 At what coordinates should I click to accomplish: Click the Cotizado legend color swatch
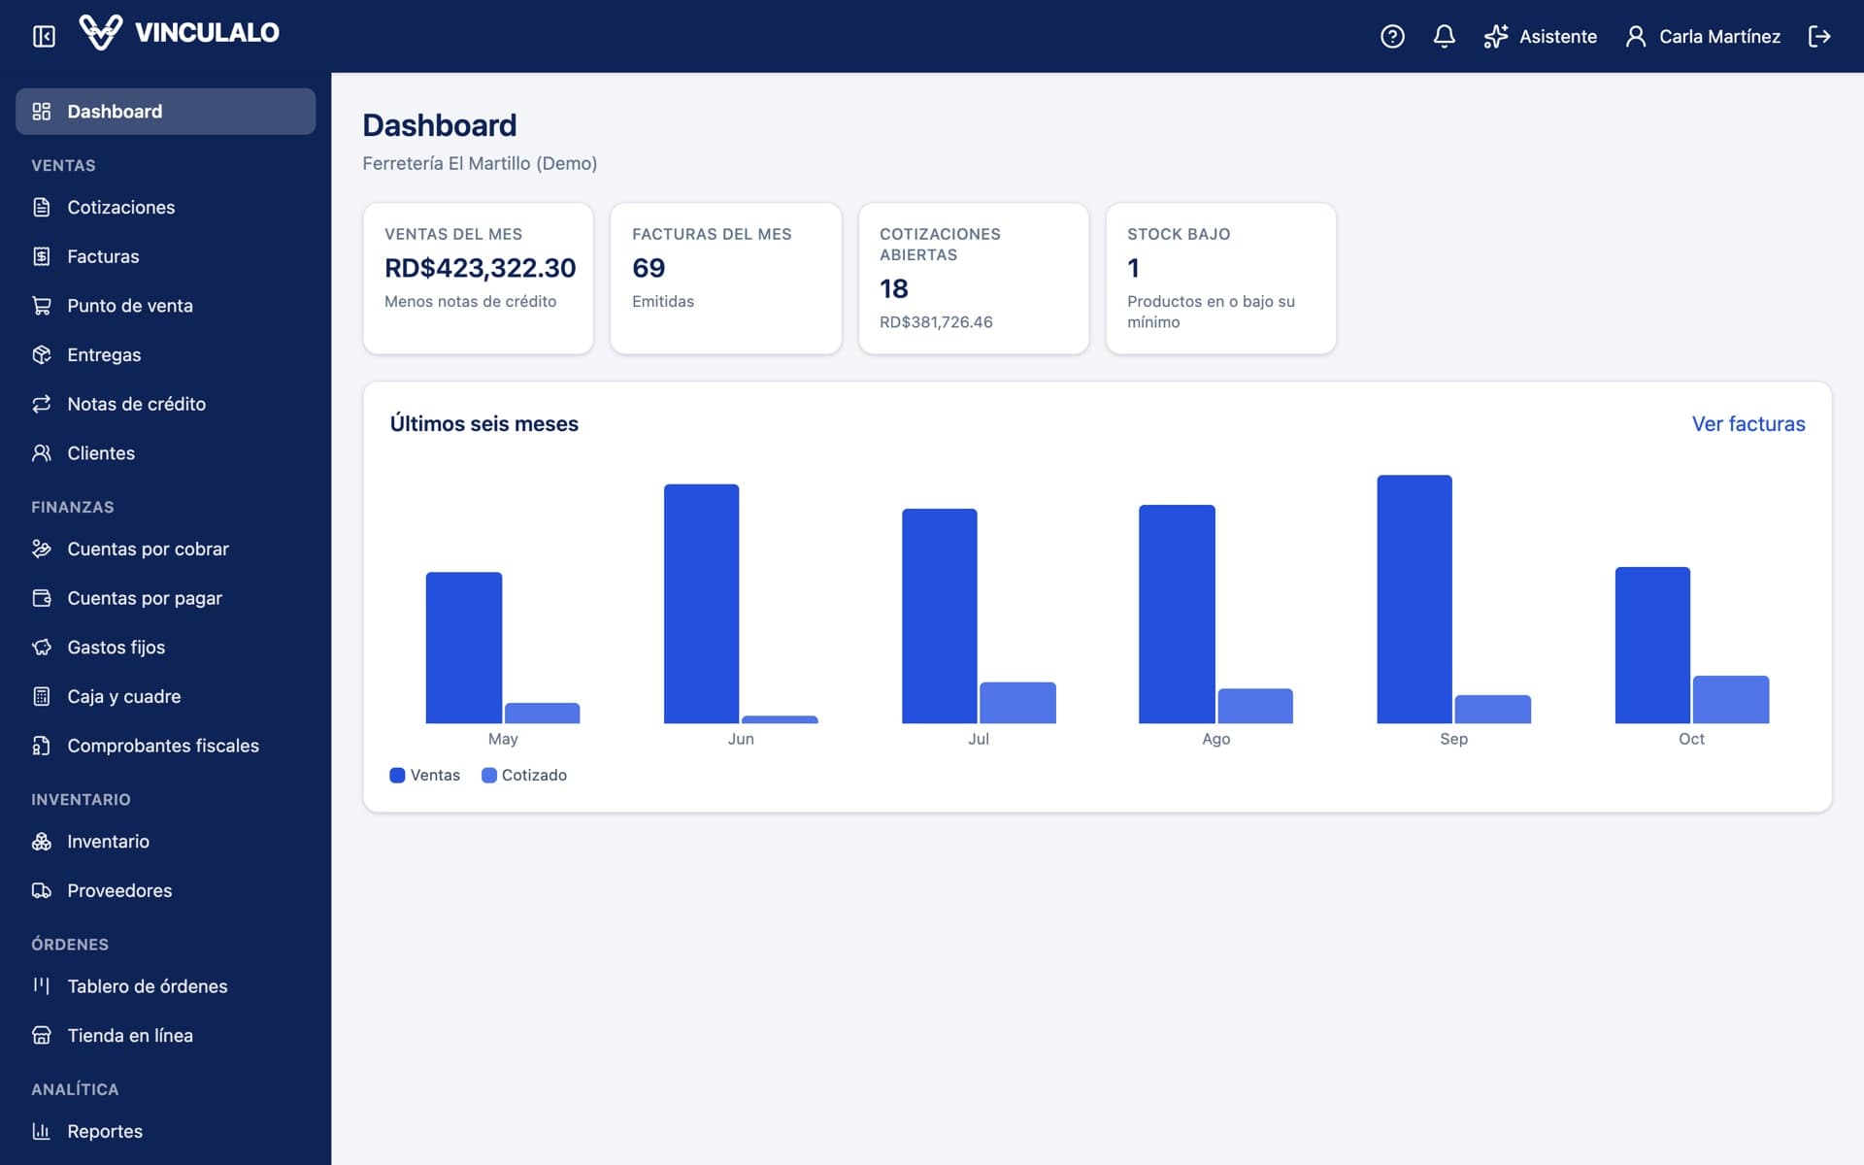[x=489, y=775]
